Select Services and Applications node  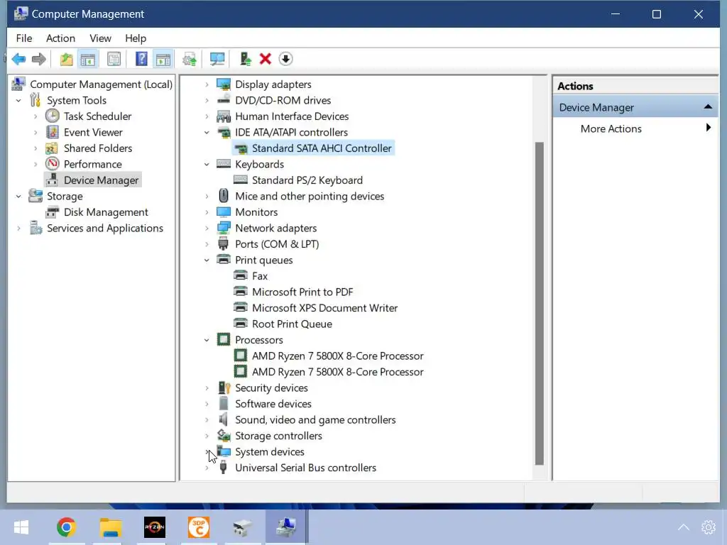[105, 228]
